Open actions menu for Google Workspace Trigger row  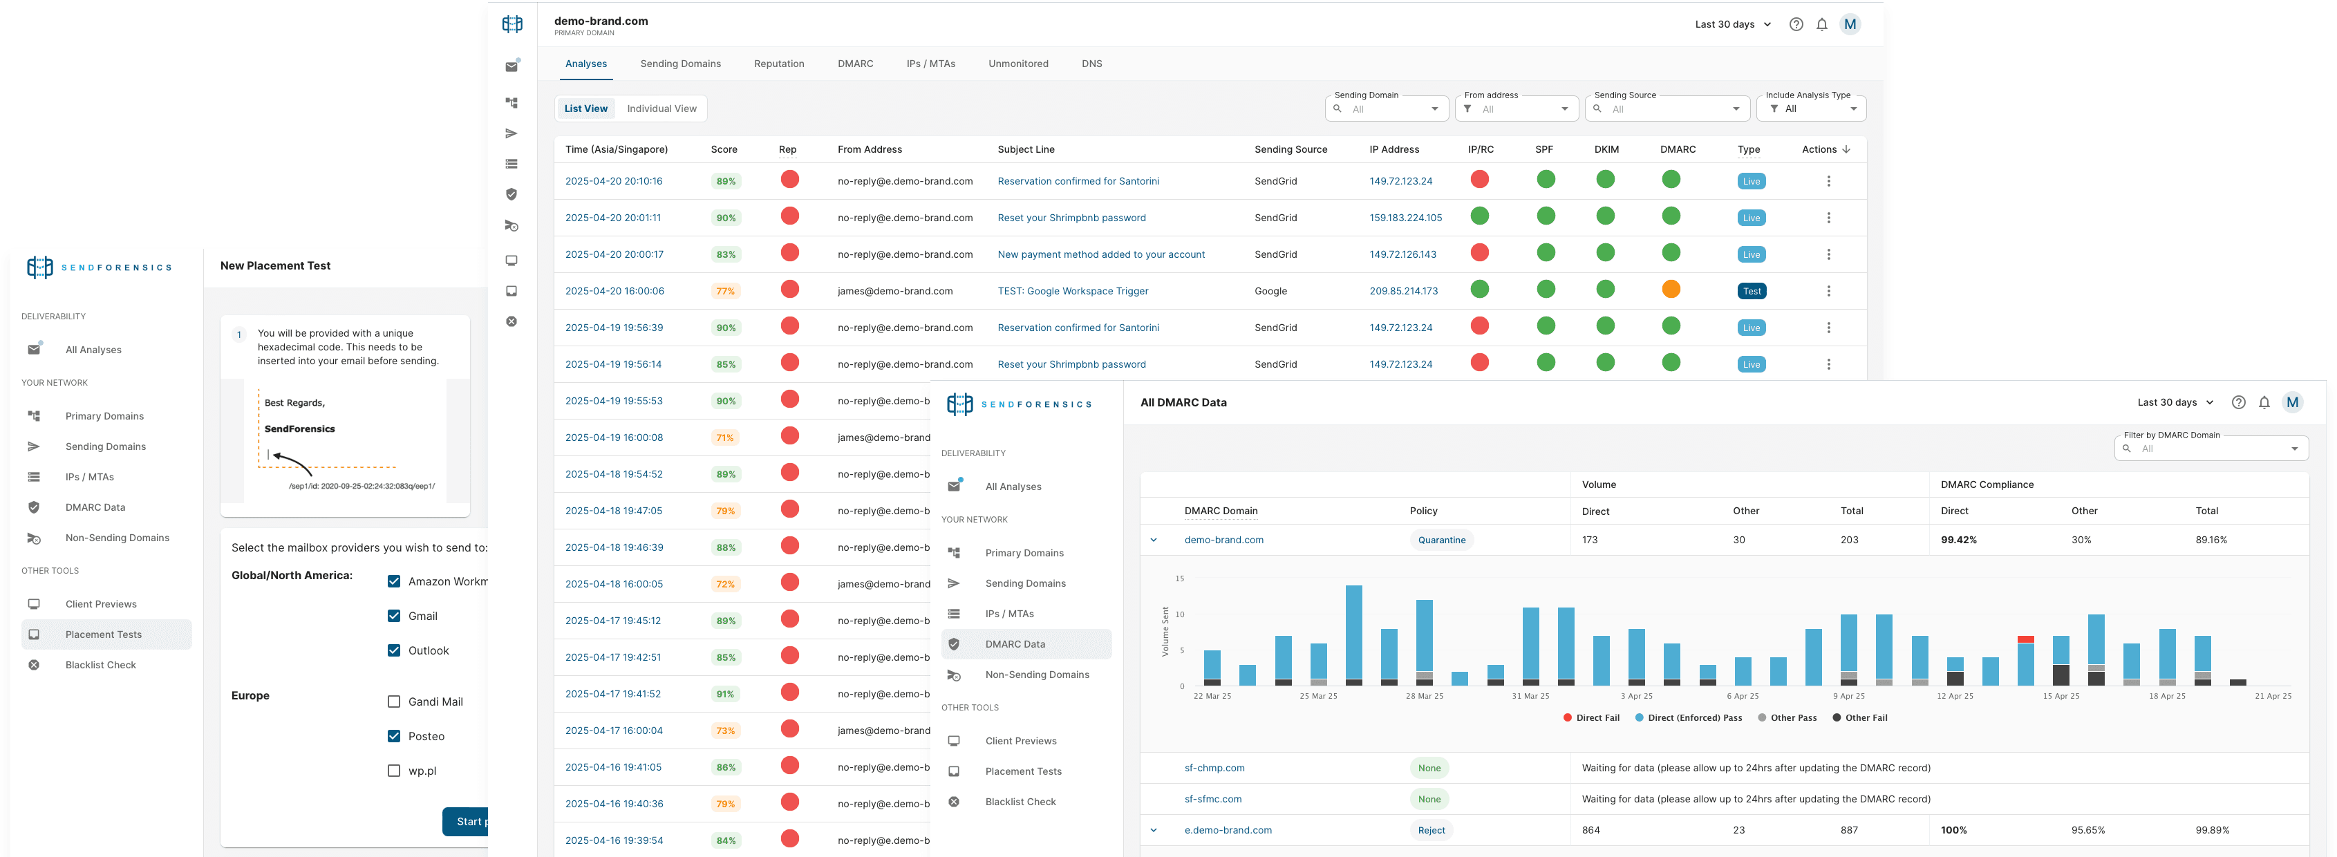coord(1828,291)
